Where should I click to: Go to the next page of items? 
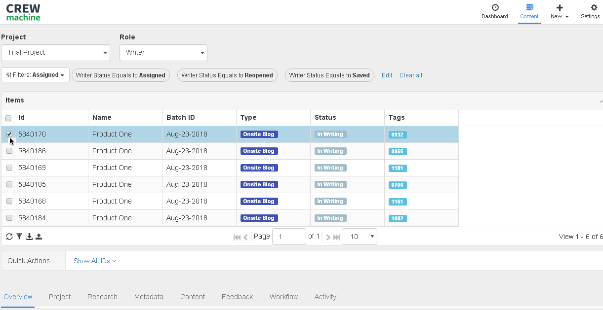click(328, 237)
